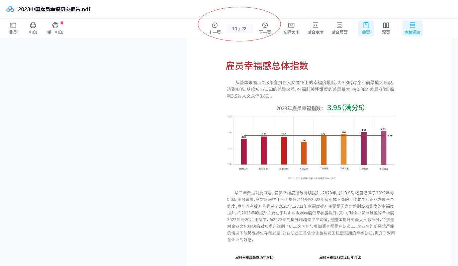Viewport: 458px width, 266px height.
Task: Click the green 3.95（满分5） score text
Action: coord(346,108)
